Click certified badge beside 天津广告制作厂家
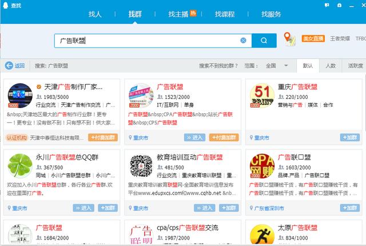 [39, 87]
